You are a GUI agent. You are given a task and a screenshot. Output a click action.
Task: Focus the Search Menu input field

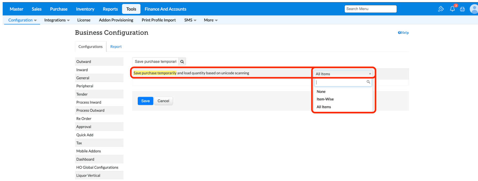click(370, 9)
